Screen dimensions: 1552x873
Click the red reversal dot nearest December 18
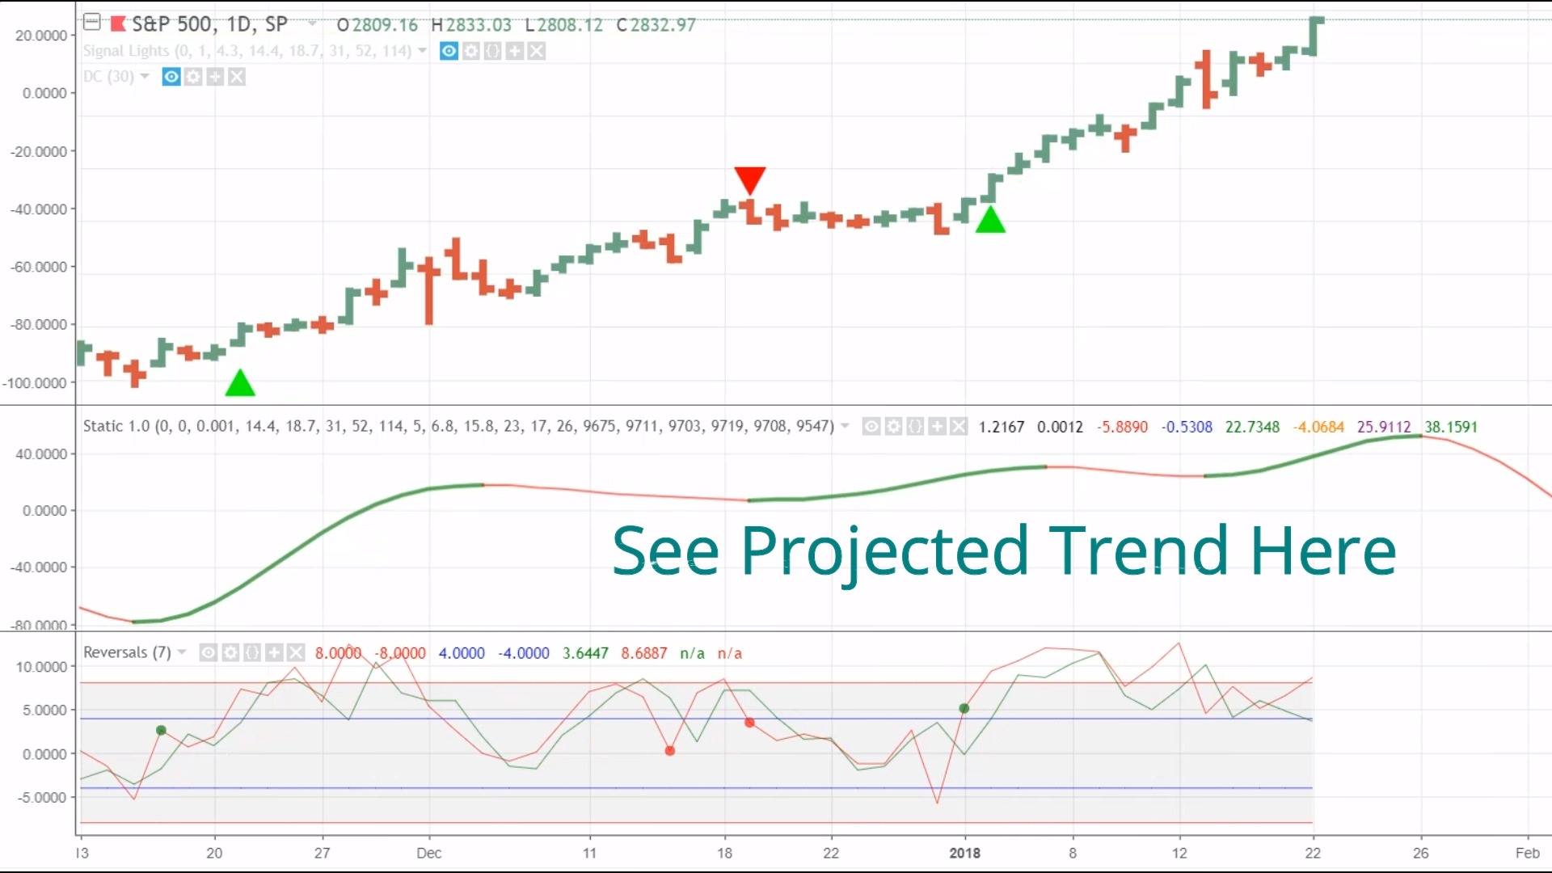tap(749, 723)
